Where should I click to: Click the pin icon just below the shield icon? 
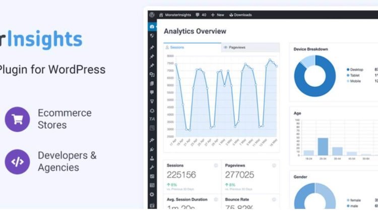coord(152,47)
